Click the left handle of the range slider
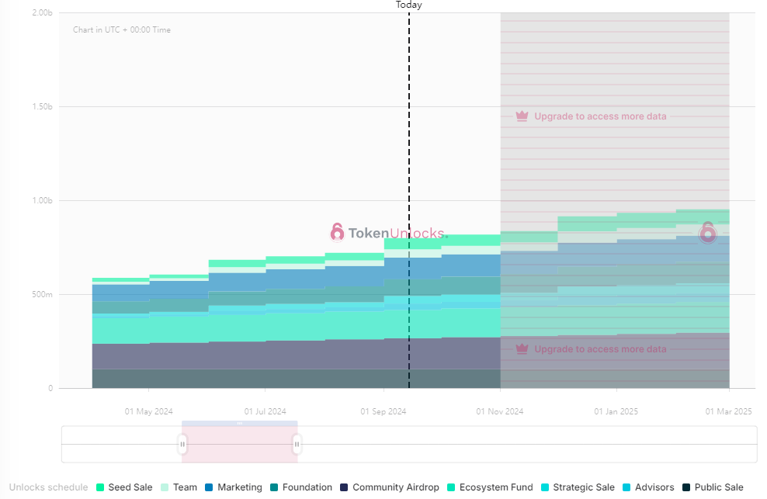This screenshot has height=499, width=767. (x=182, y=445)
